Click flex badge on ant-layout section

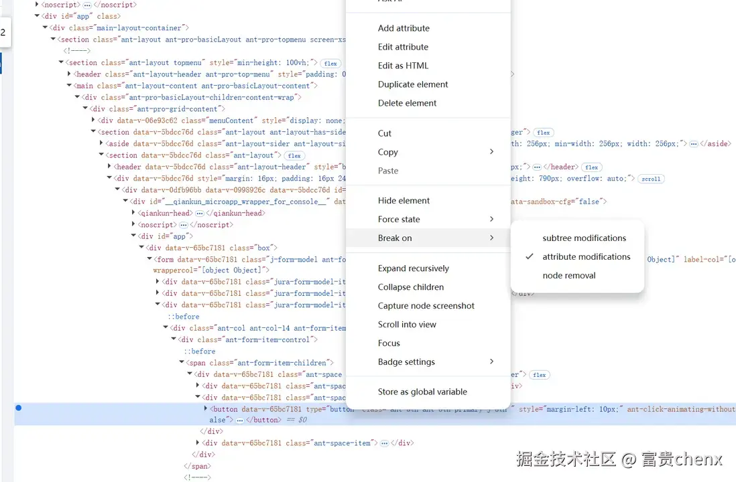tap(294, 156)
